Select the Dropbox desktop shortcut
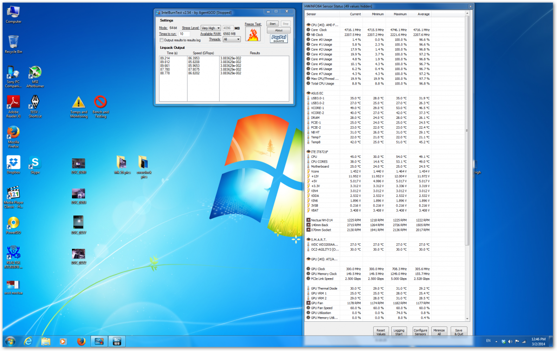The image size is (557, 351). pyautogui.click(x=13, y=165)
